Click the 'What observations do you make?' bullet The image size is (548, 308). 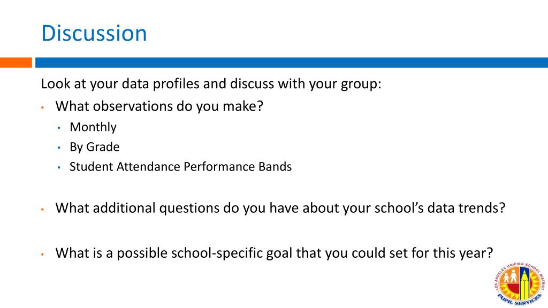click(159, 106)
